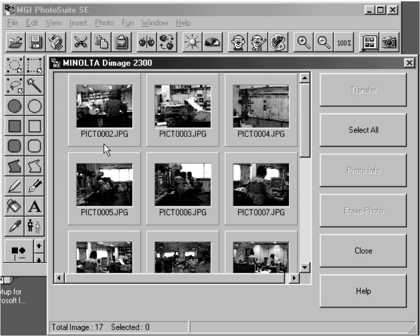This screenshot has height=336, width=420.
Task: Click the first clown face icon
Action: click(x=238, y=42)
